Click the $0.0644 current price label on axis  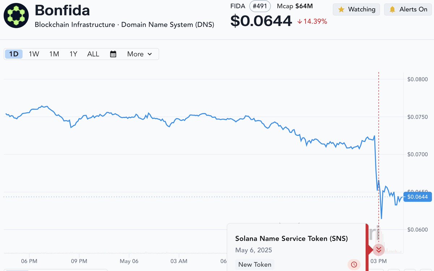pyautogui.click(x=417, y=197)
